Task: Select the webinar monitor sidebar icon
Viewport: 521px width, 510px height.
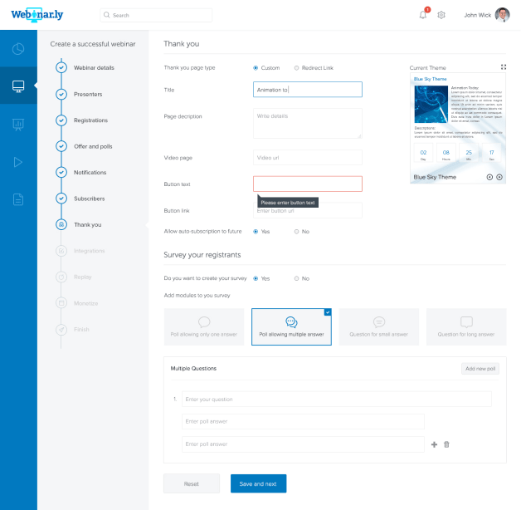Action: point(18,86)
